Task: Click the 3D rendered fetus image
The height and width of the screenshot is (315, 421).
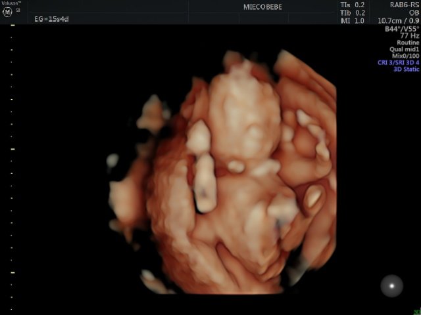Action: point(222,171)
